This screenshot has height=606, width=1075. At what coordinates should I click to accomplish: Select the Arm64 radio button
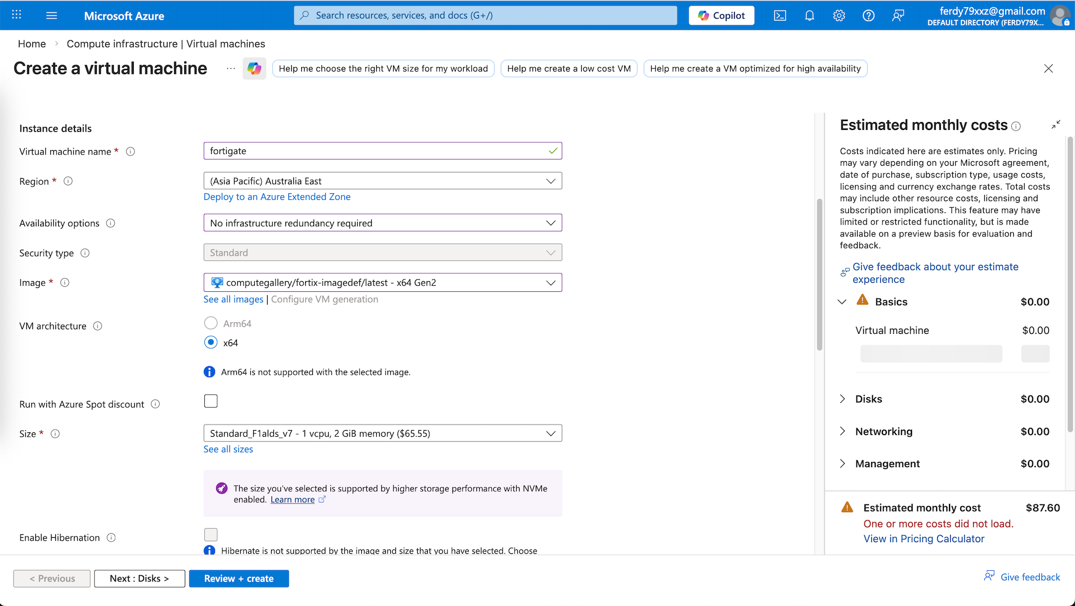click(x=211, y=323)
